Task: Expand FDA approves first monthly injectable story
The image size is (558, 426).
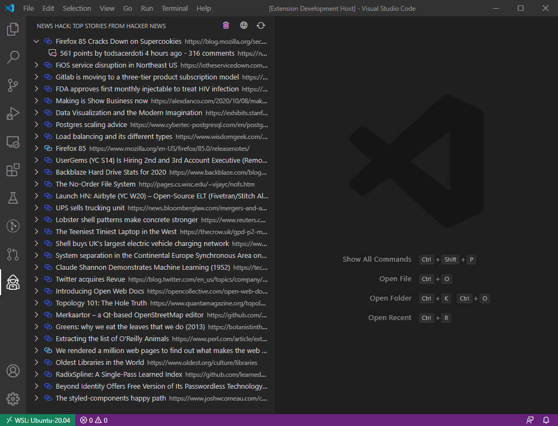Action: 36,89
